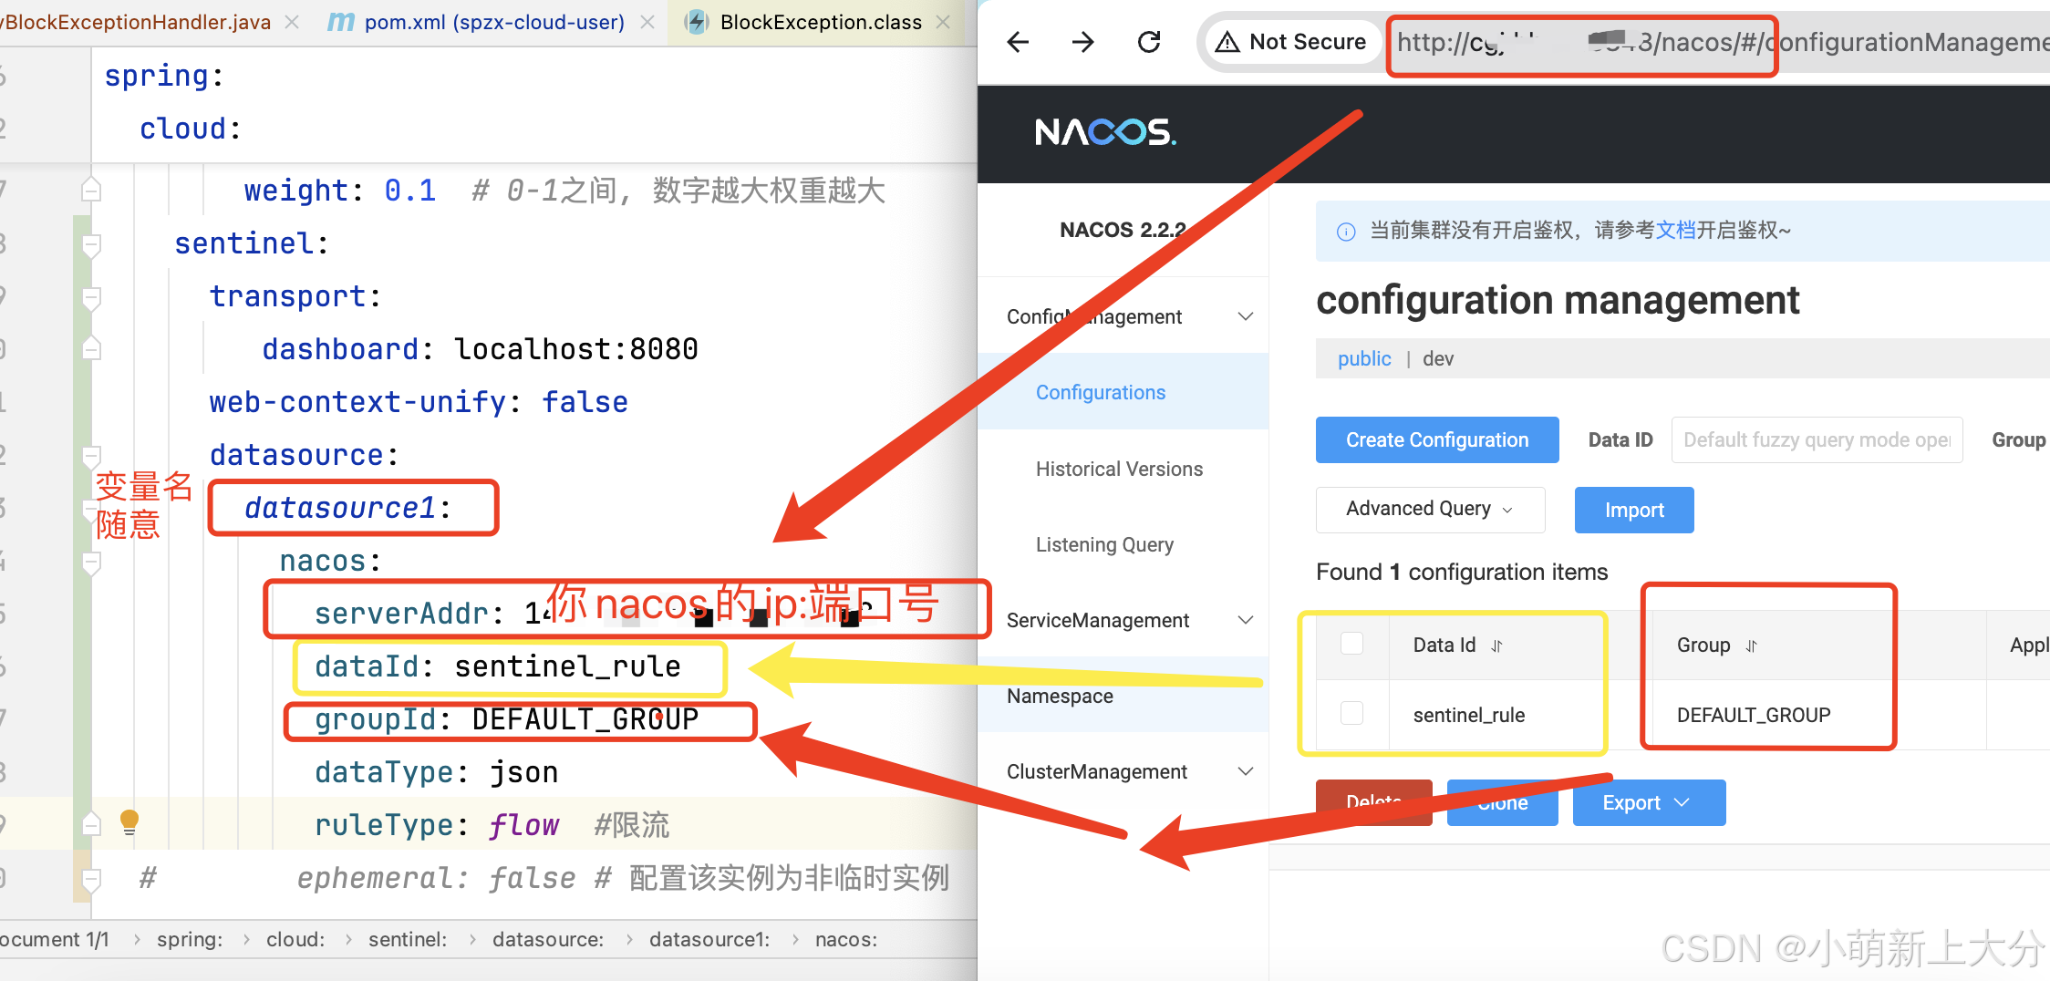Click the spring breadcrumb in editor

pos(190,939)
